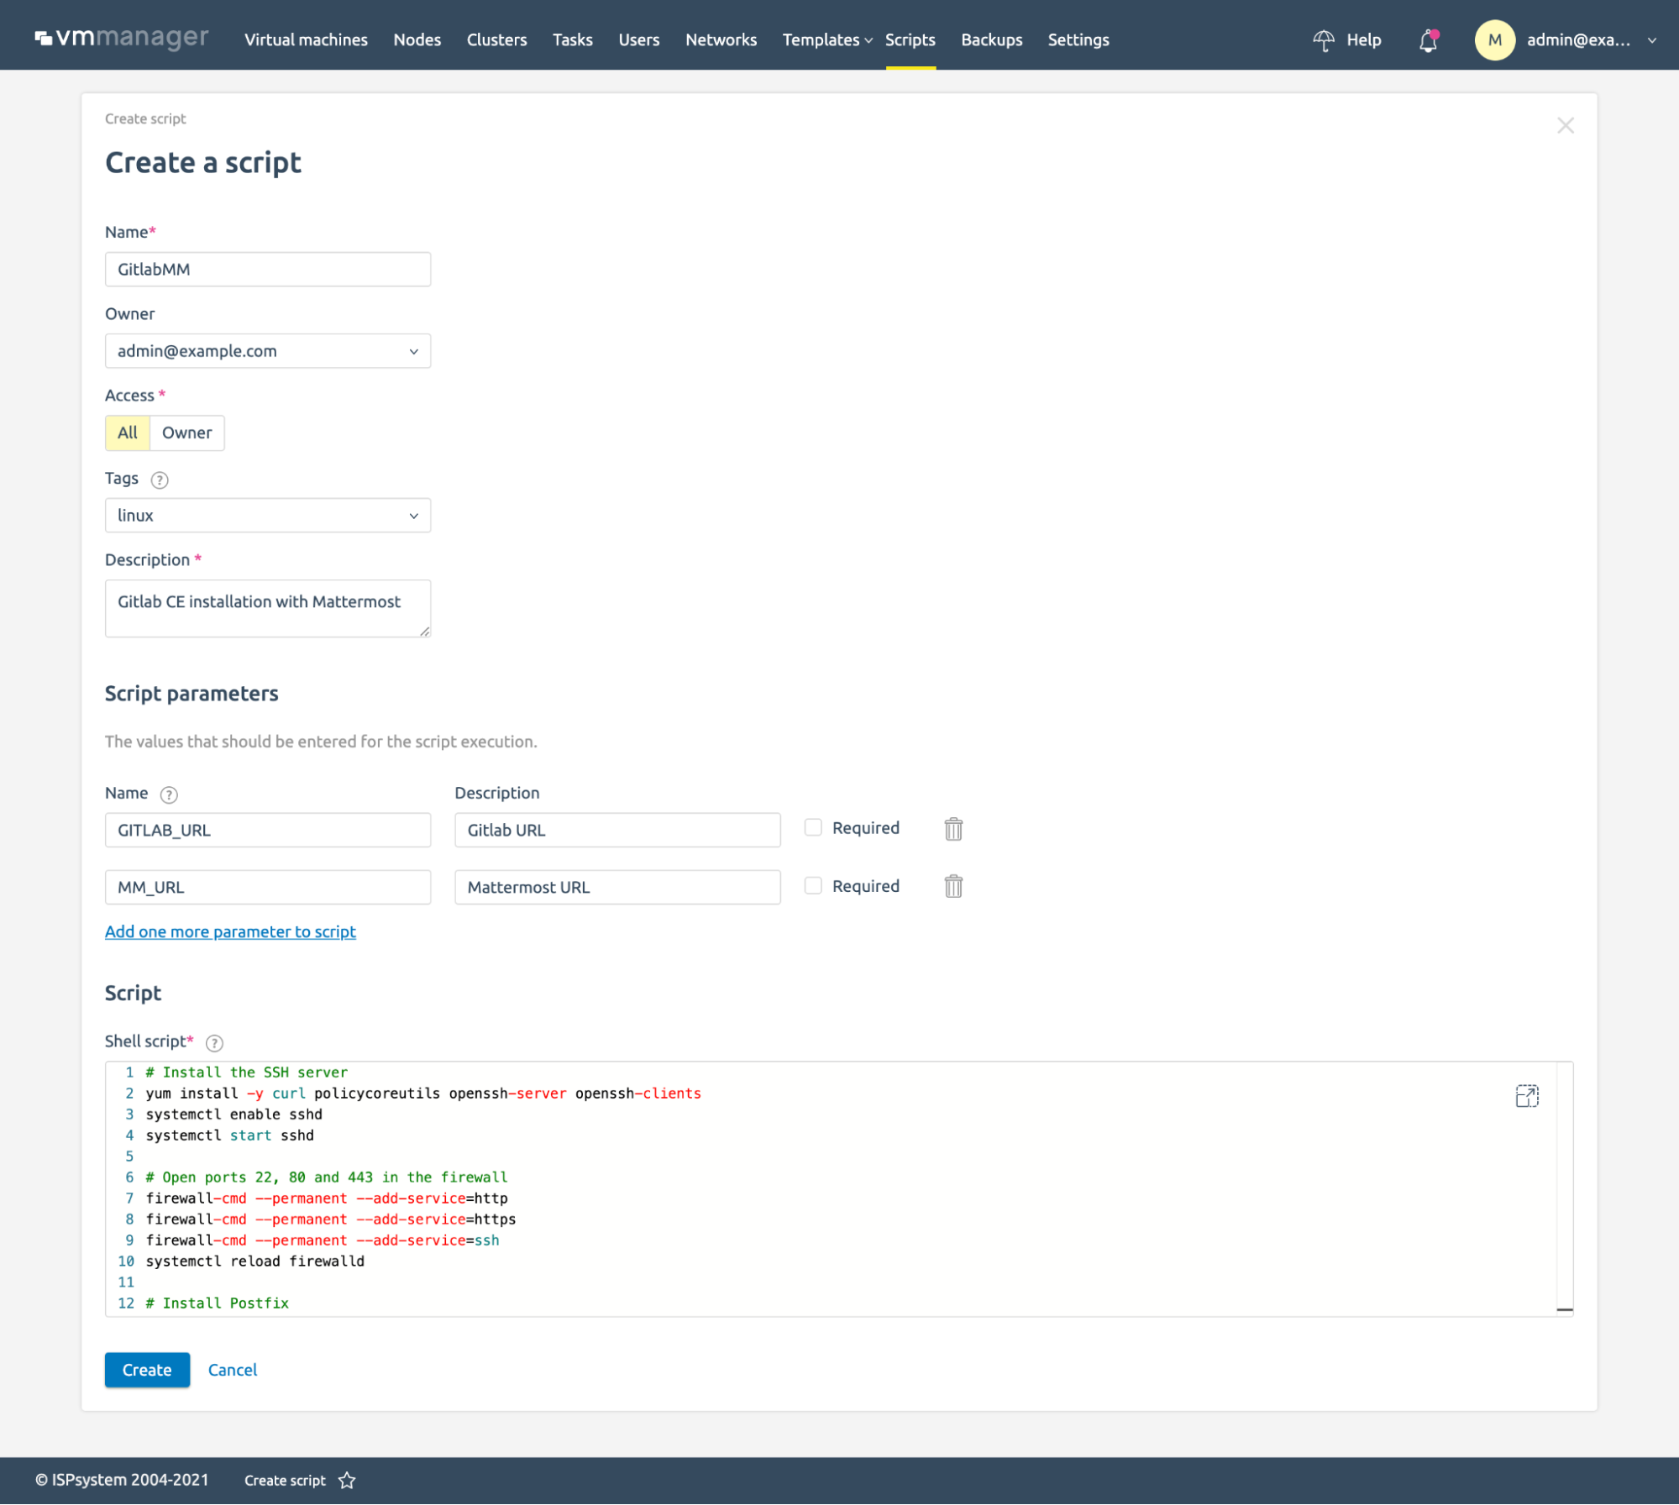Open the Help umbrella icon

point(1324,39)
